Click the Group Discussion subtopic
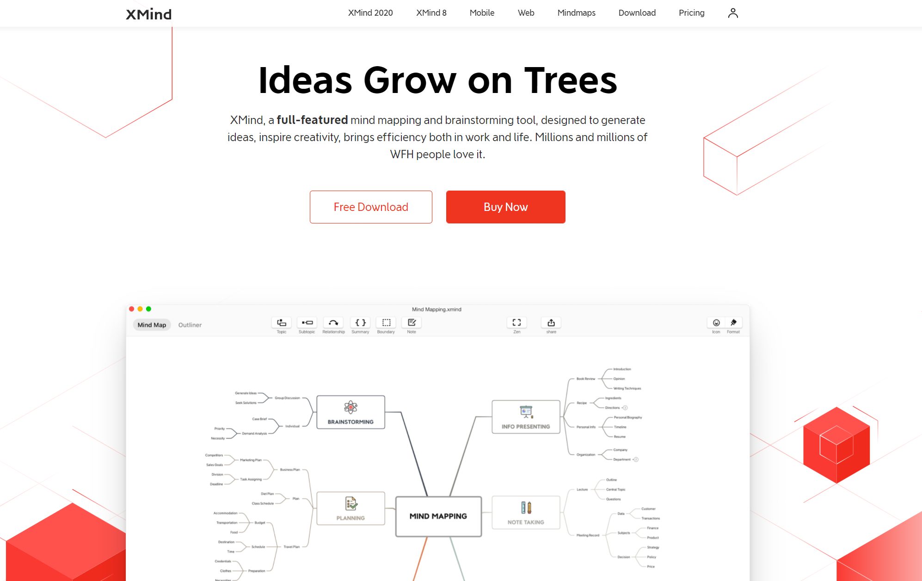This screenshot has width=922, height=581. (287, 398)
